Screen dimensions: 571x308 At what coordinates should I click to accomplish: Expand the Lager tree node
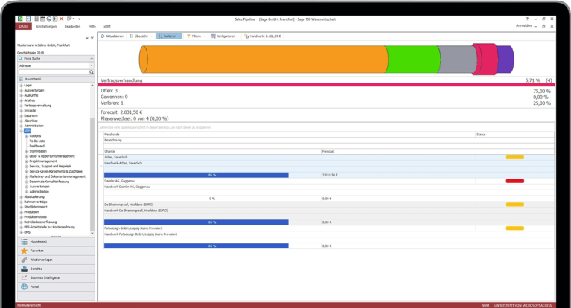(21, 85)
